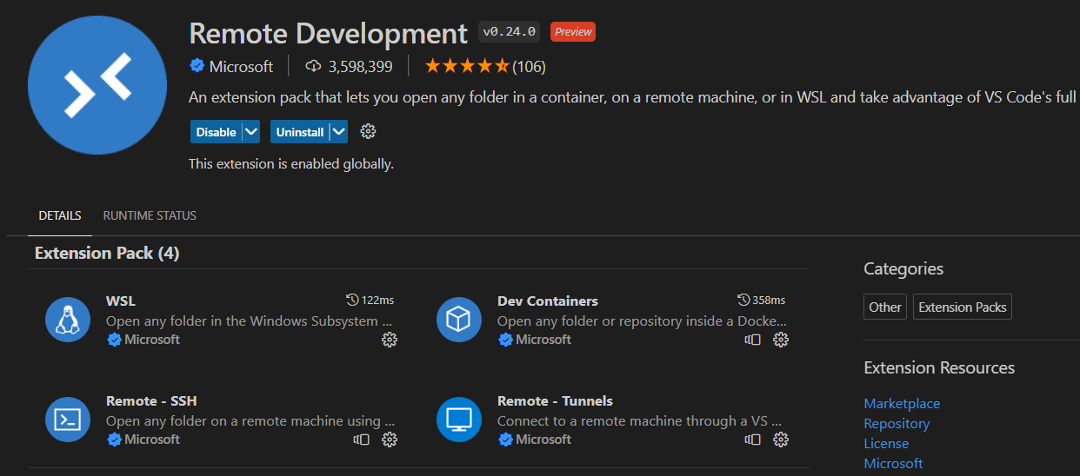Click the Extension Pack (4) heading
The image size is (1080, 476).
(107, 253)
